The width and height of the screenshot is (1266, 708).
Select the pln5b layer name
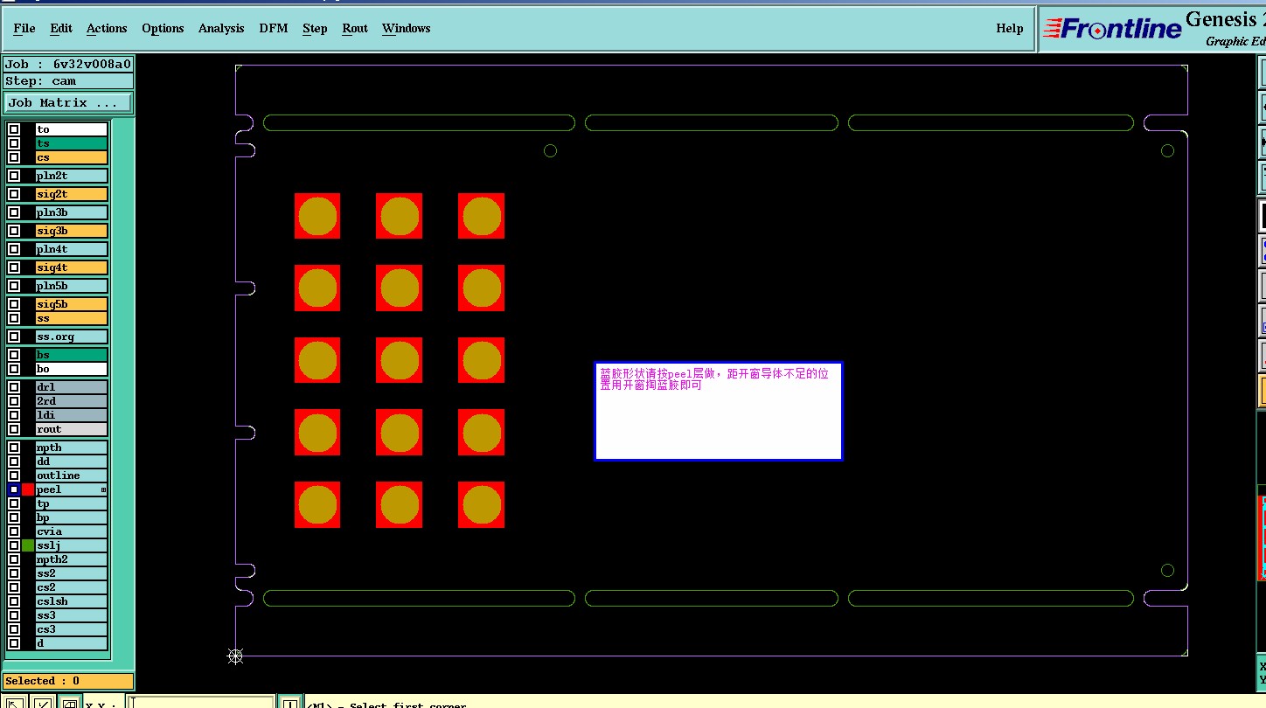(x=72, y=286)
